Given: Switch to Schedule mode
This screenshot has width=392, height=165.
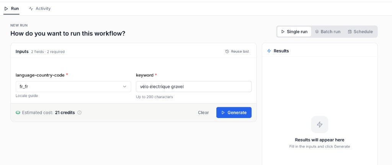Looking at the screenshot, I should coord(360,32).
